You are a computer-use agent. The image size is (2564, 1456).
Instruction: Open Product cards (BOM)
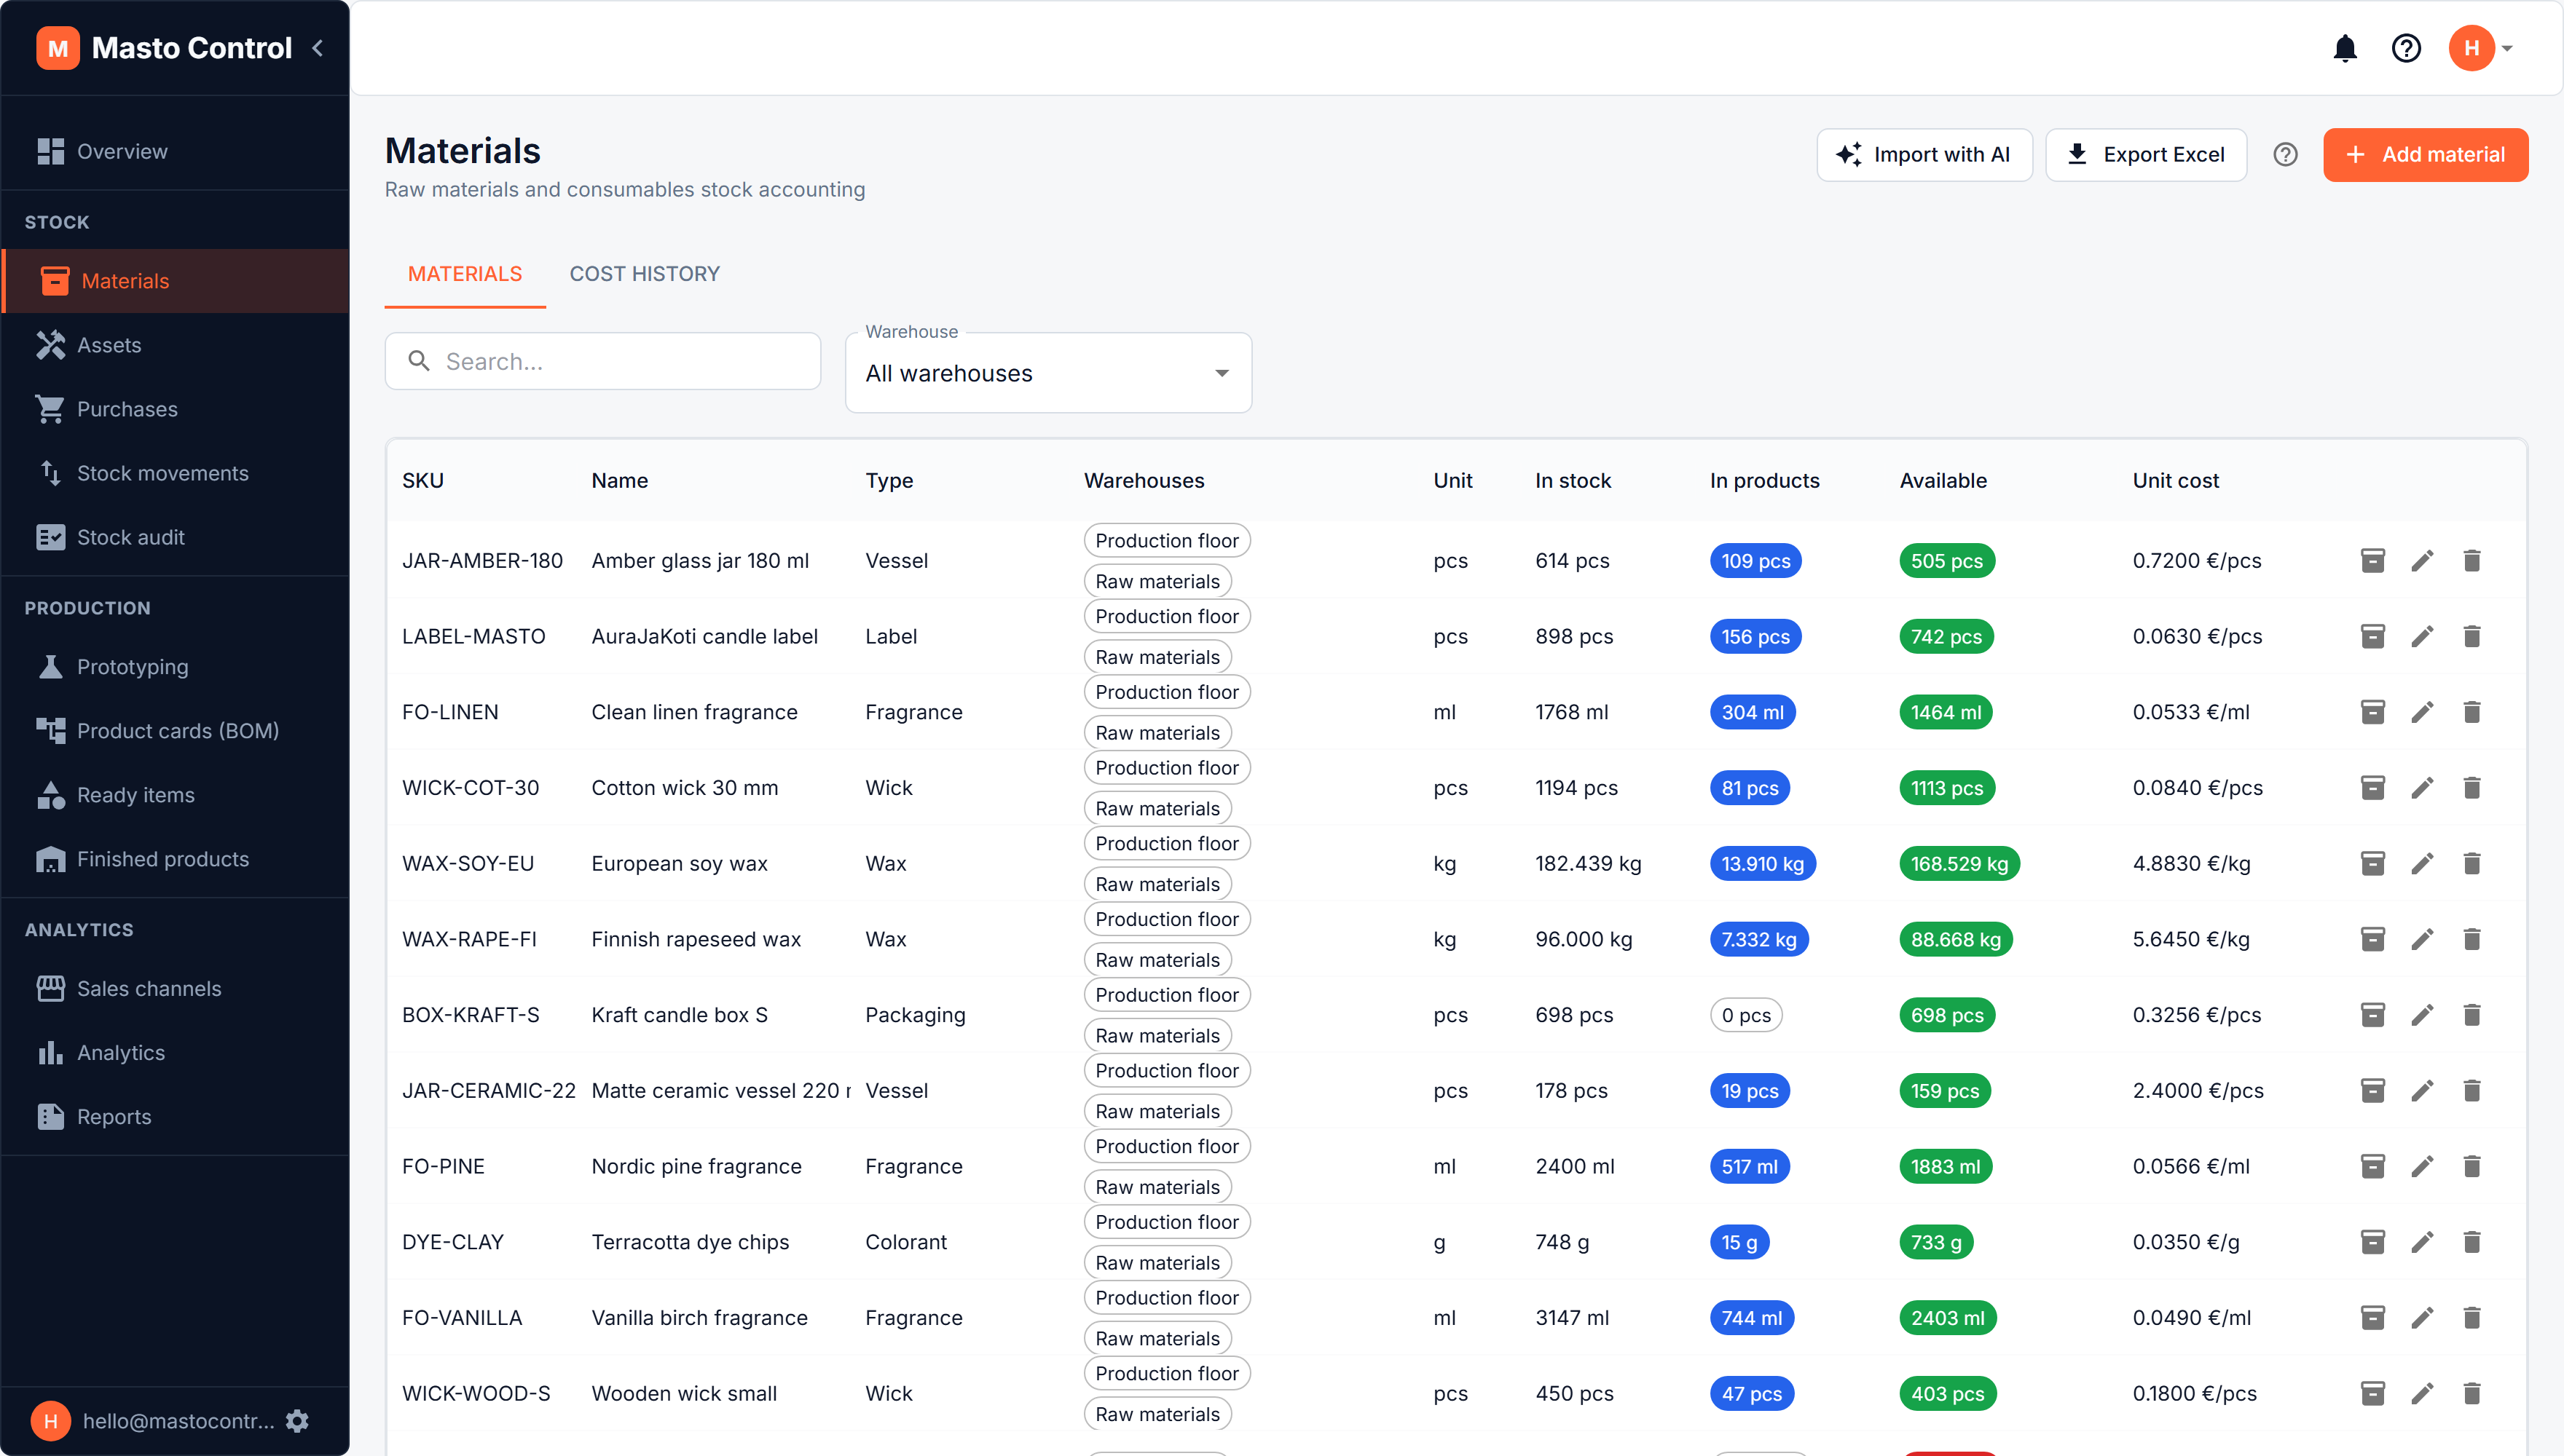tap(176, 731)
